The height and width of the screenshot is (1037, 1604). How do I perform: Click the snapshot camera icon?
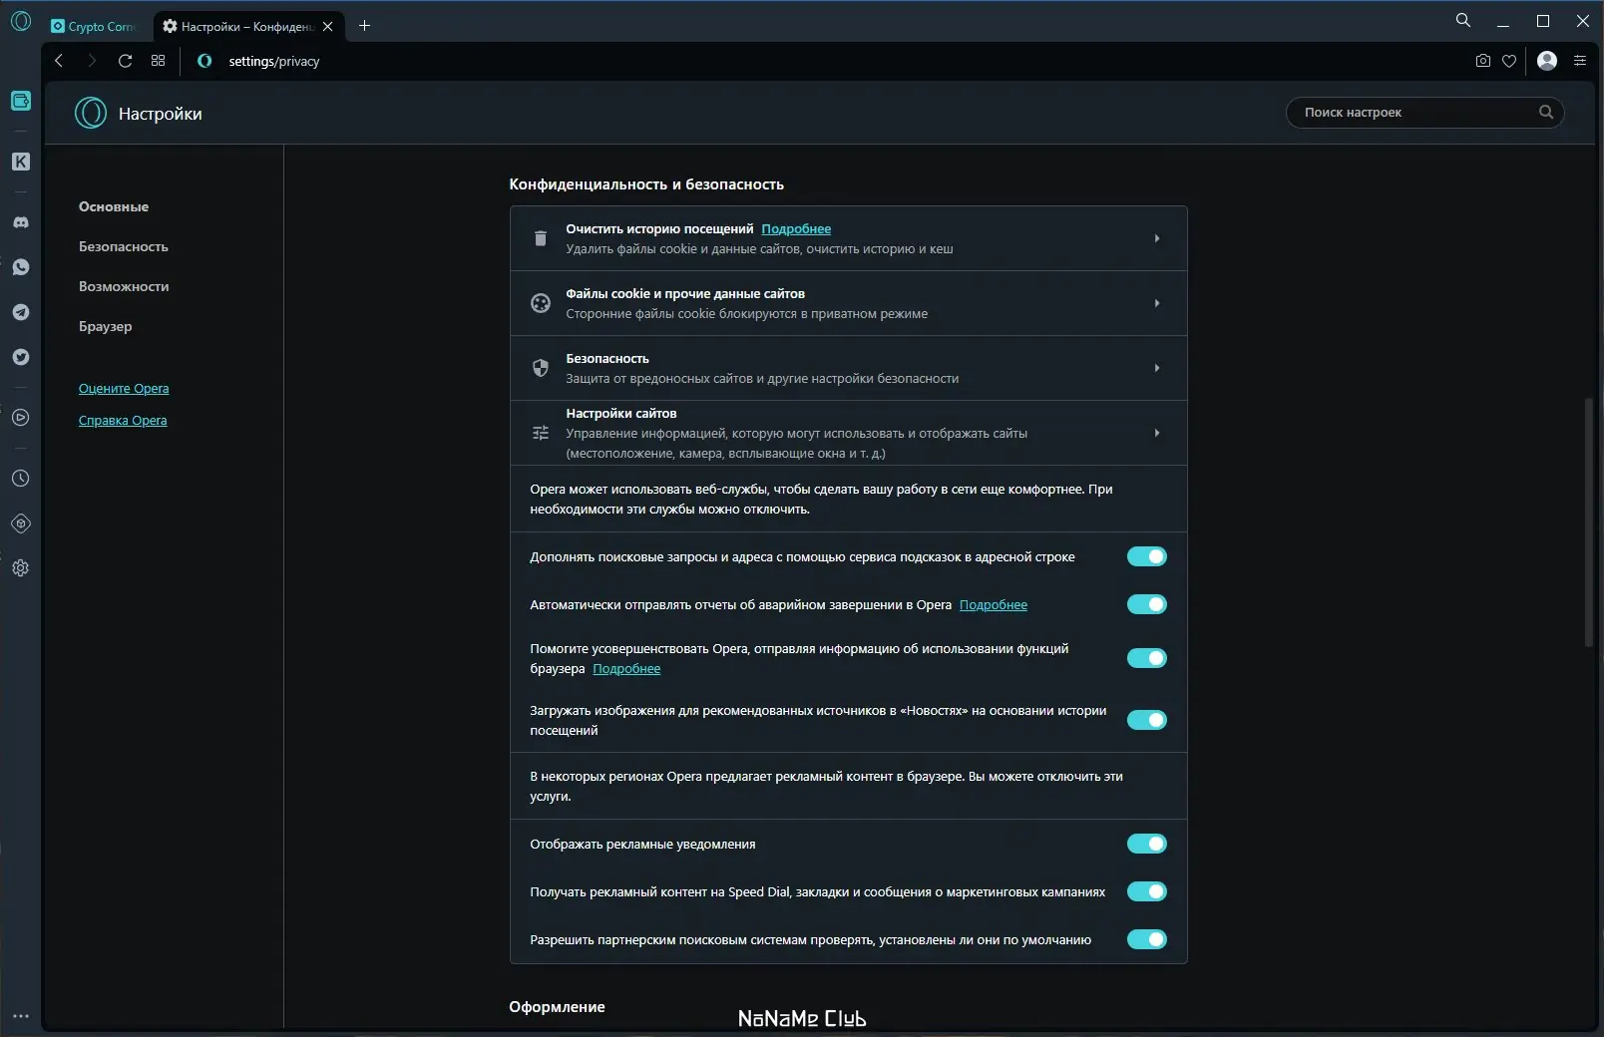1482,61
